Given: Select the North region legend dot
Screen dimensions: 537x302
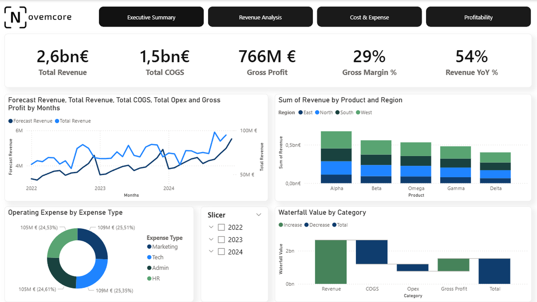Looking at the screenshot, I should click(x=317, y=112).
